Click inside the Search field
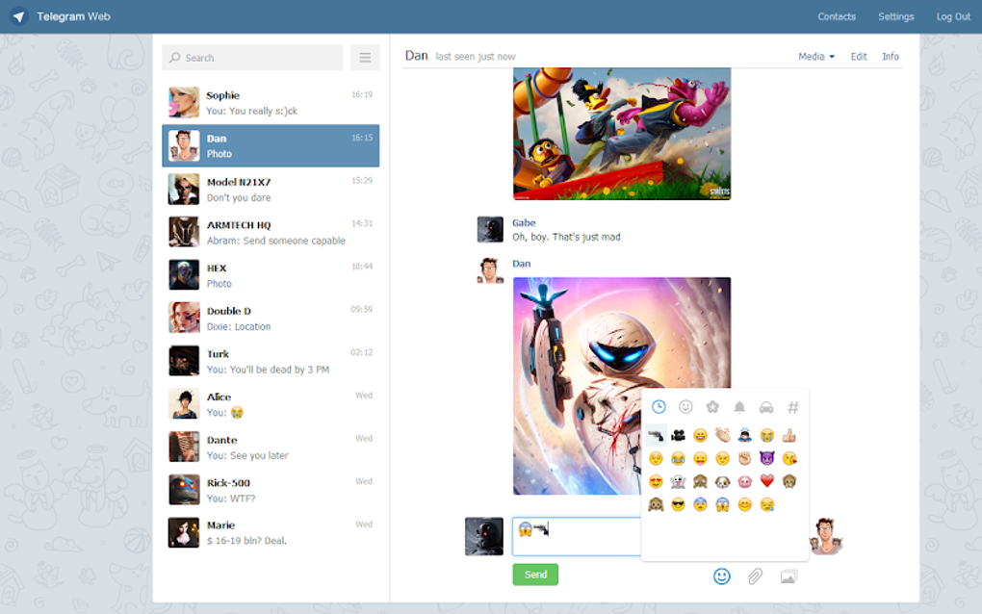982x614 pixels. pos(251,57)
